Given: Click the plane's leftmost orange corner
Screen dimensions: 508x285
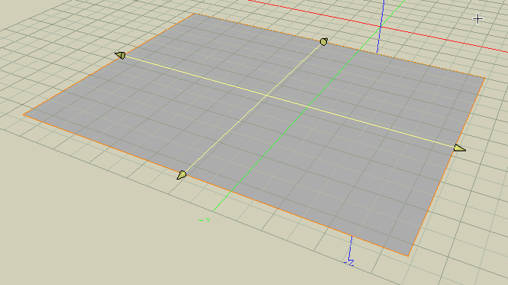Looking at the screenshot, I should [x=24, y=114].
